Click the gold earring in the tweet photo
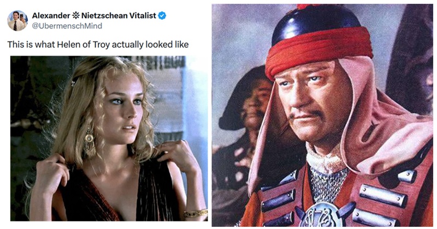437x229 pixels. point(90,142)
